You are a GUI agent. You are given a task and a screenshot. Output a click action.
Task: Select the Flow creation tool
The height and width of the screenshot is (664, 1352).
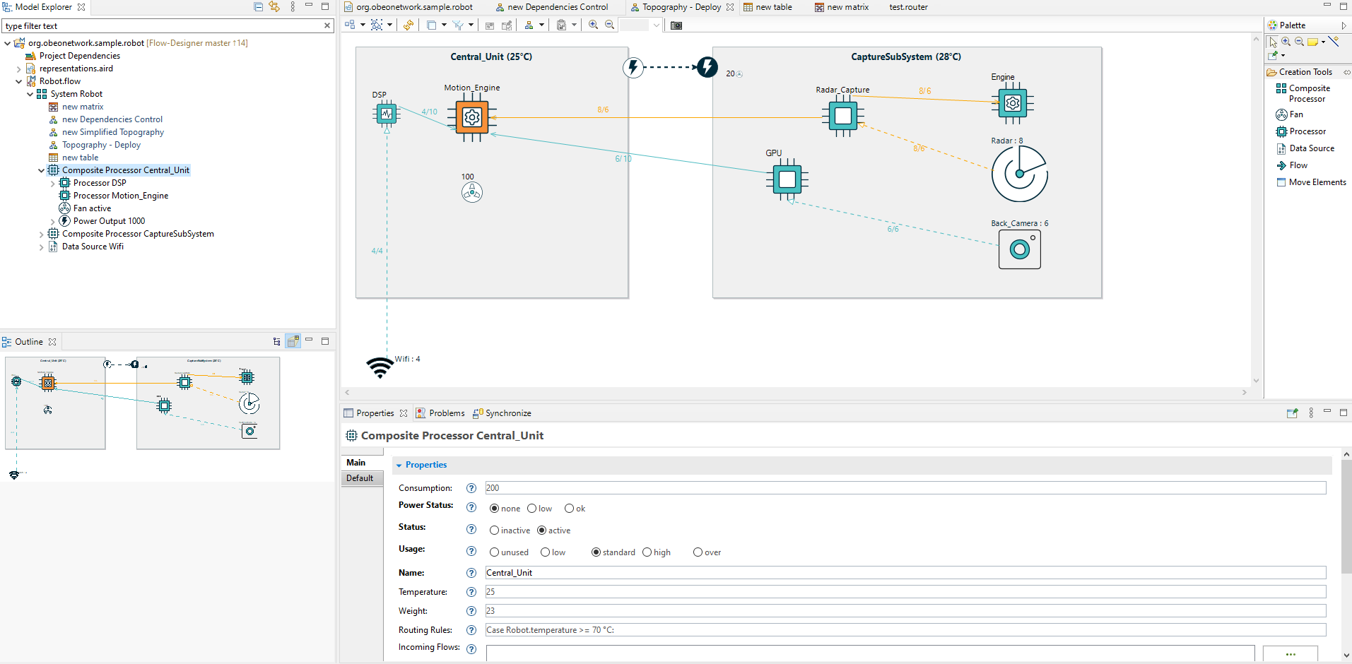pos(1291,165)
